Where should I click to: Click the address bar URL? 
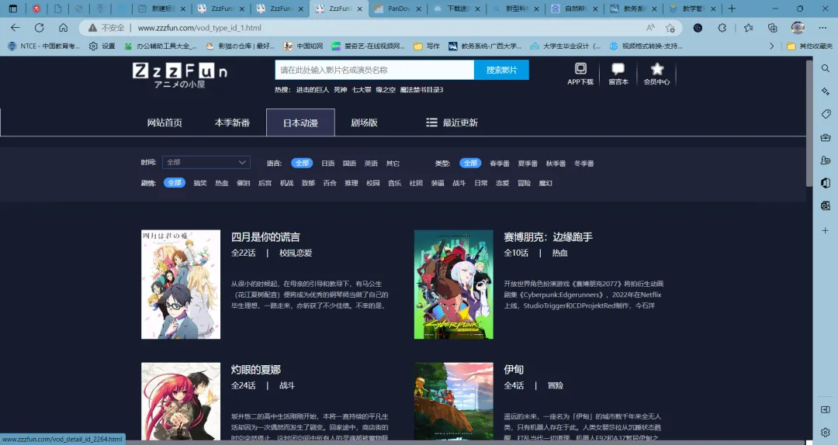click(199, 28)
